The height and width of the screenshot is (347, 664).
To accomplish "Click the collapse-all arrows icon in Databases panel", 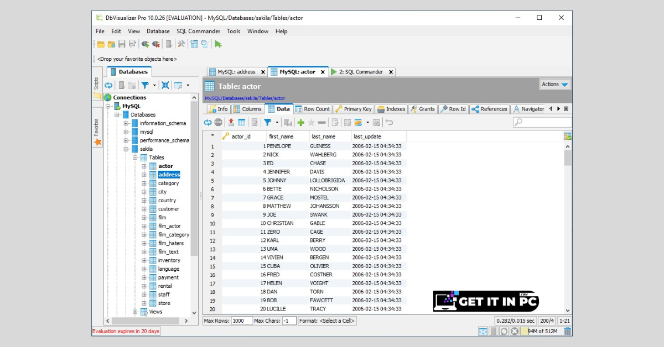I will click(x=165, y=86).
